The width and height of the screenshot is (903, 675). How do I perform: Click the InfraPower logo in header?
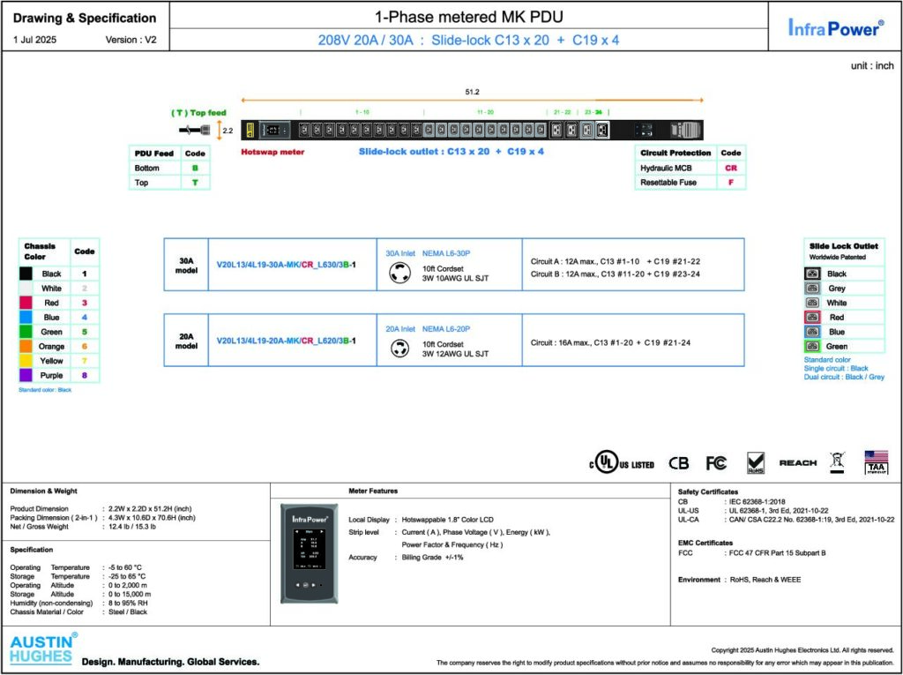836,27
